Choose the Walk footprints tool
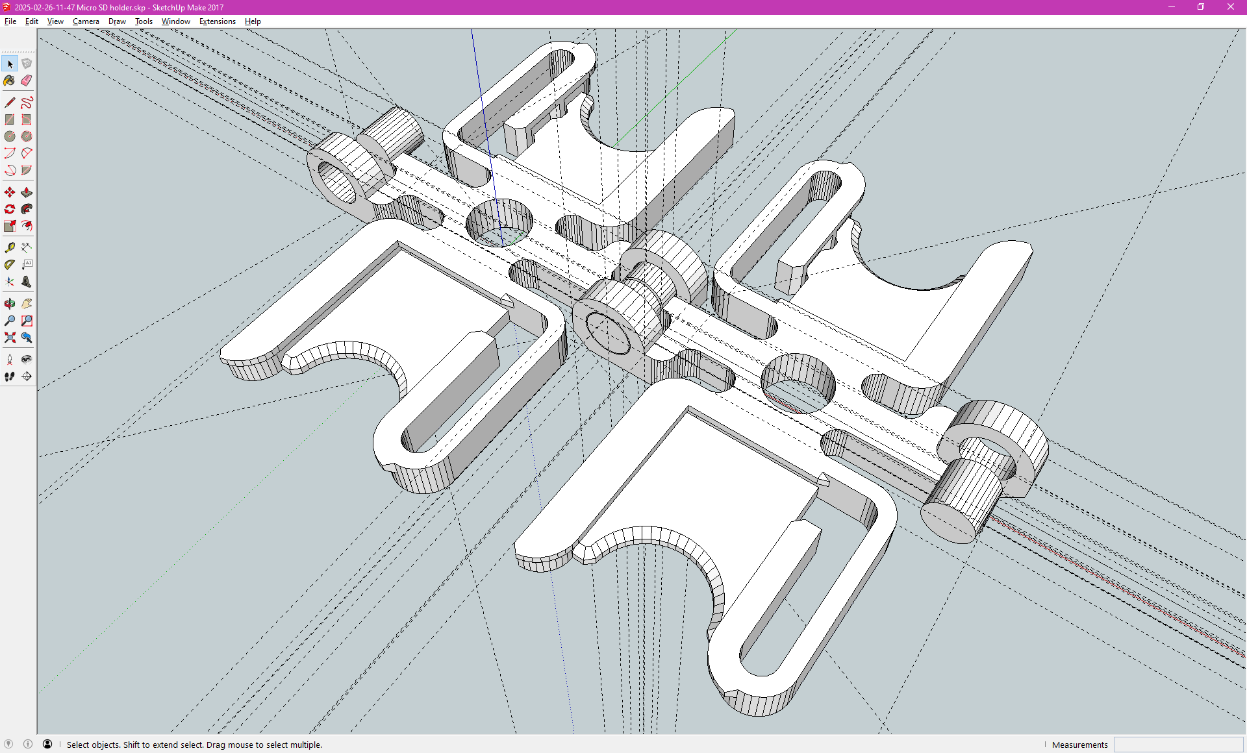This screenshot has width=1247, height=753. (x=10, y=376)
